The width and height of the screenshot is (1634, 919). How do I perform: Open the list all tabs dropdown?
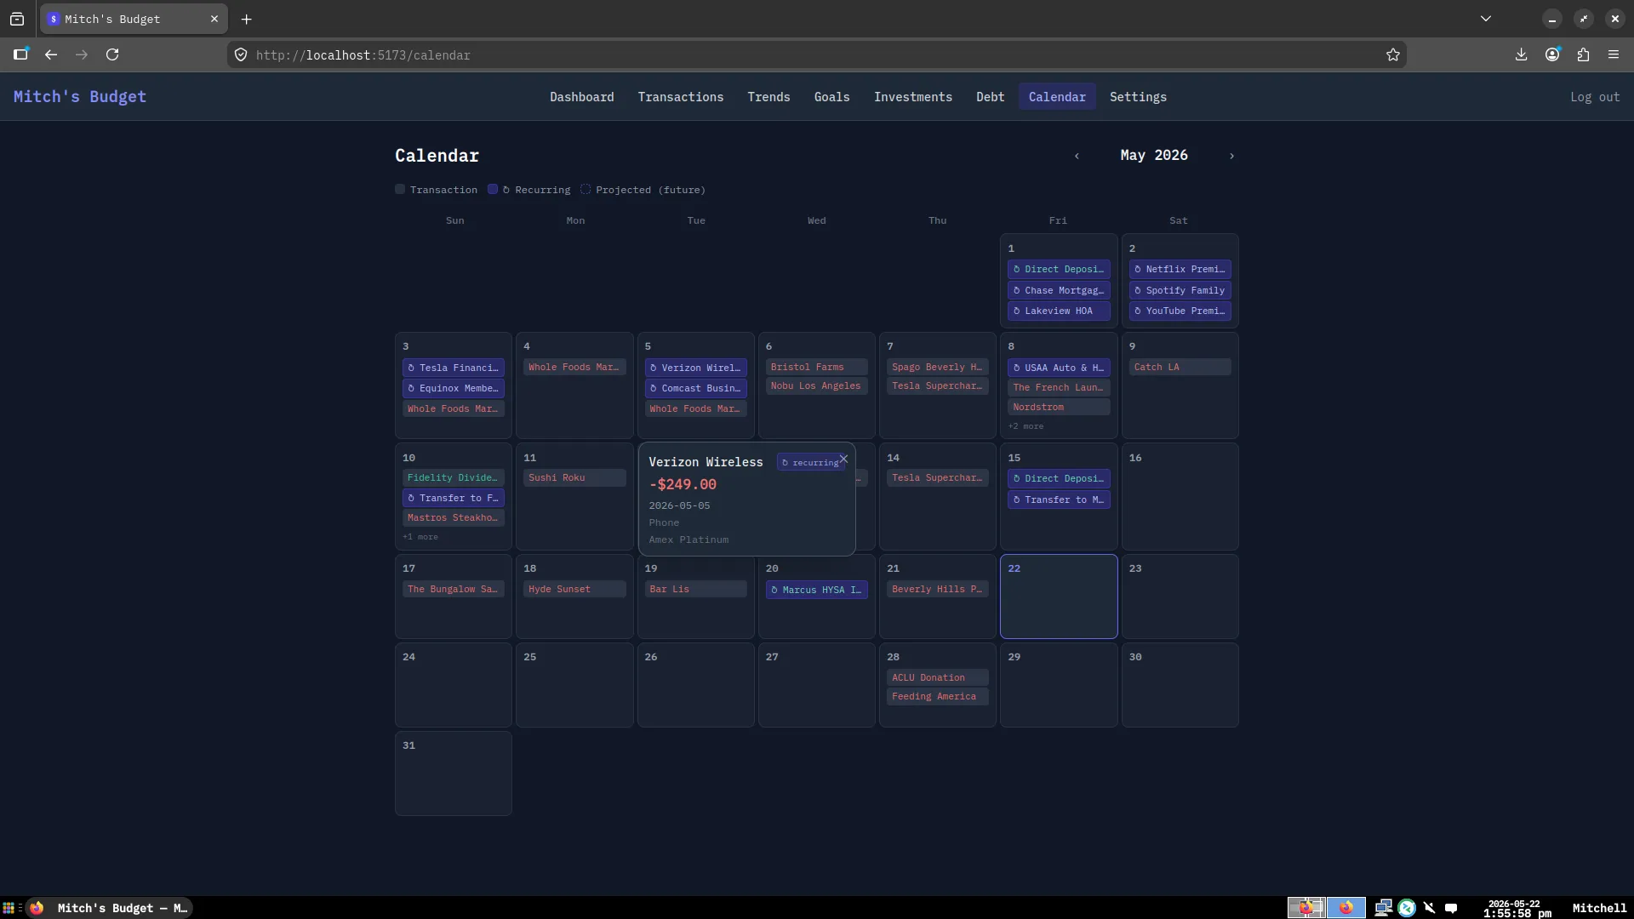coord(1486,19)
